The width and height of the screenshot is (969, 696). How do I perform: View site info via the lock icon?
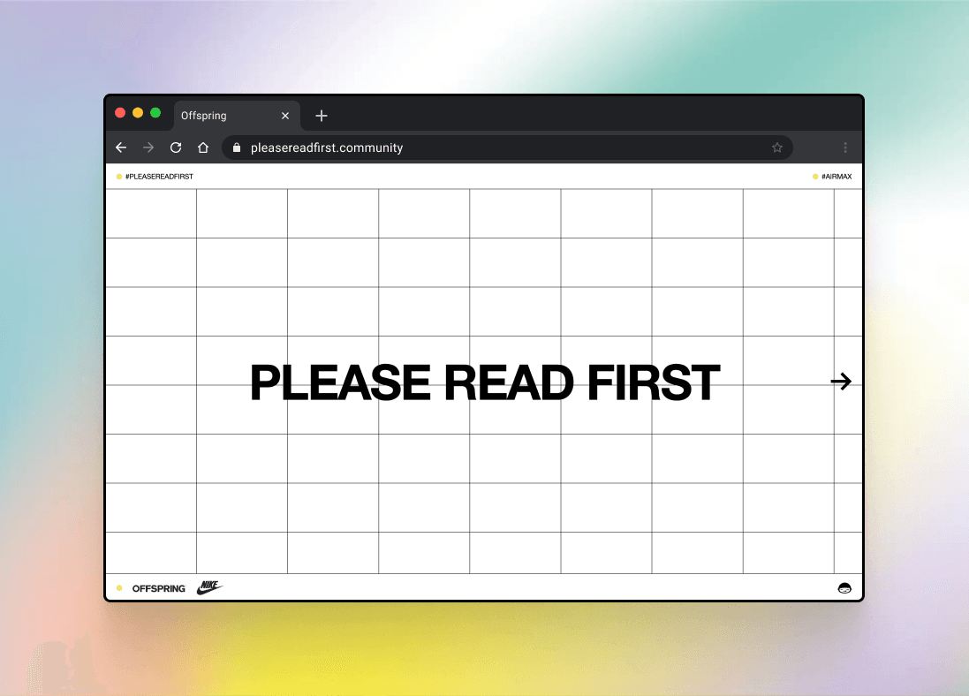(x=236, y=148)
